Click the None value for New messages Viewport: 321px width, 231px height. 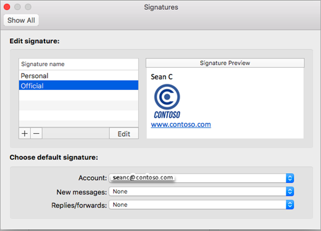click(x=120, y=192)
